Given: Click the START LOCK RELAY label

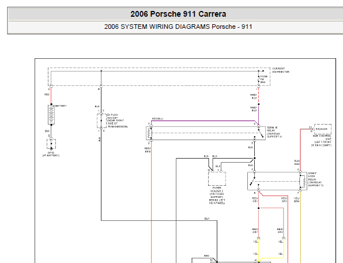Looking at the screenshot, I should click(316, 179).
